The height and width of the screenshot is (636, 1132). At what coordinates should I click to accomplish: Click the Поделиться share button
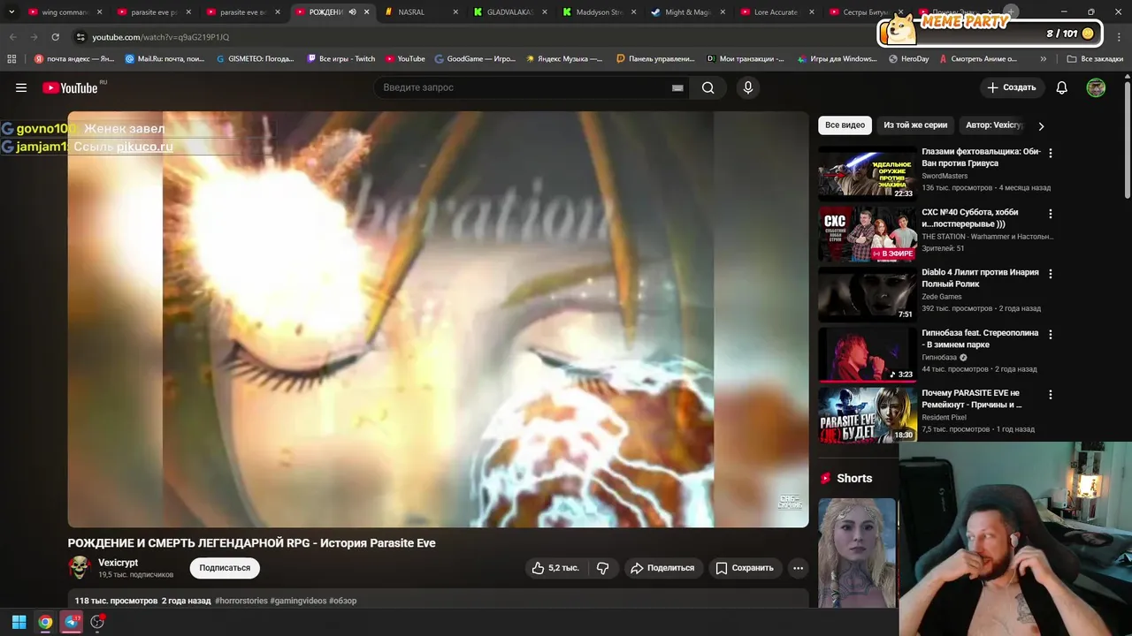point(664,568)
